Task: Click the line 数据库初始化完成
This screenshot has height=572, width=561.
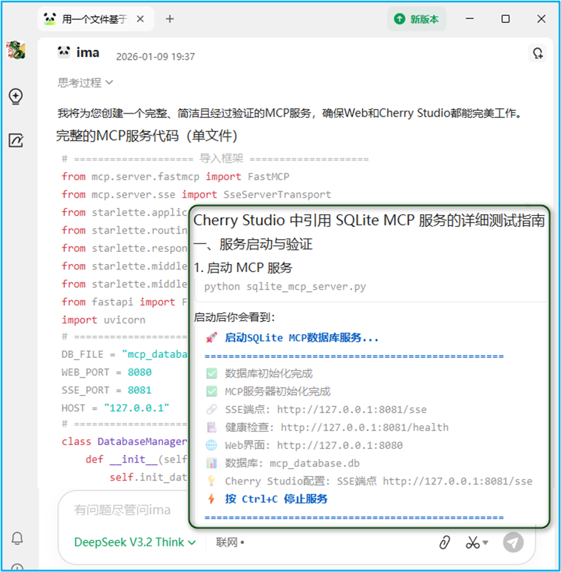Action: 268,374
